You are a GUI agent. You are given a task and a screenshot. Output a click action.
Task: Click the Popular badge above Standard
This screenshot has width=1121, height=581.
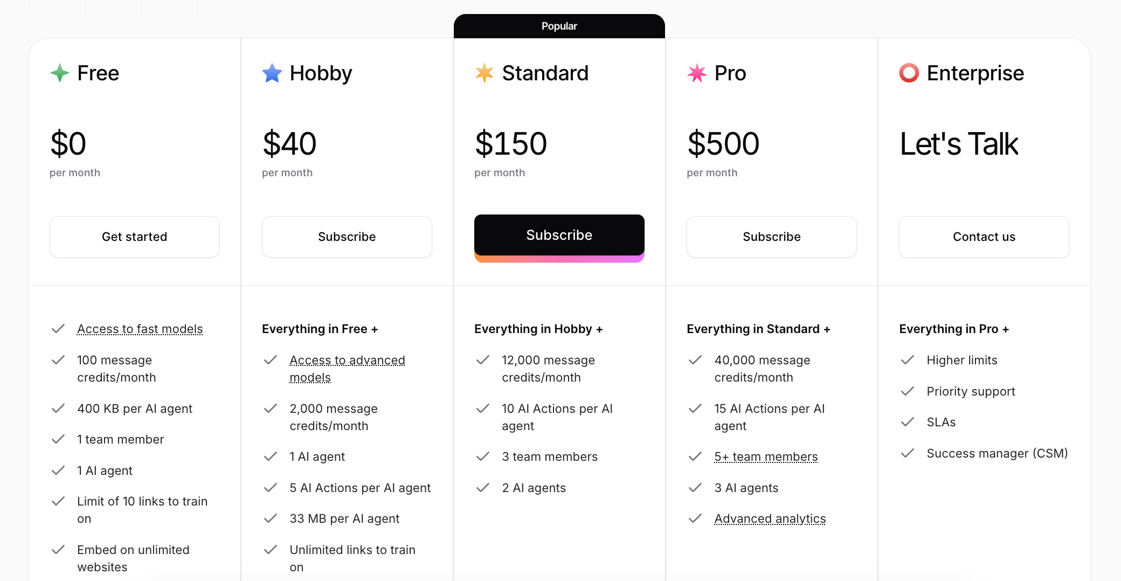pyautogui.click(x=559, y=26)
